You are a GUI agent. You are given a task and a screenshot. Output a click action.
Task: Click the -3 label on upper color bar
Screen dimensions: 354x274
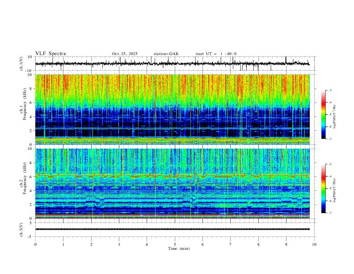click(x=329, y=90)
